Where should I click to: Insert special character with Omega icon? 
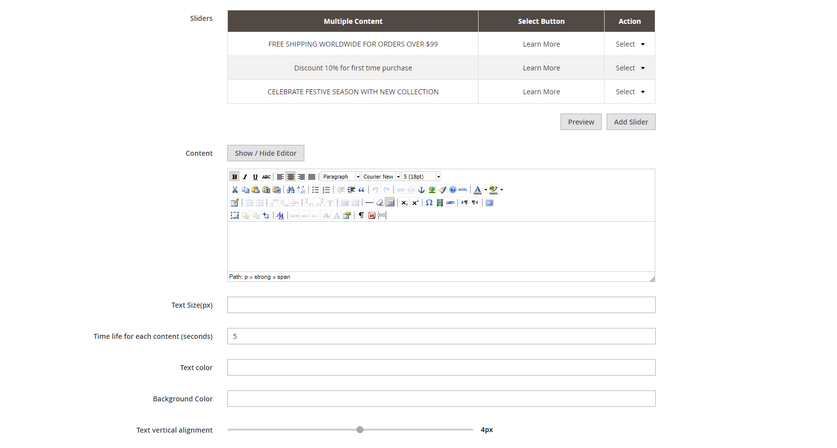[x=429, y=202]
